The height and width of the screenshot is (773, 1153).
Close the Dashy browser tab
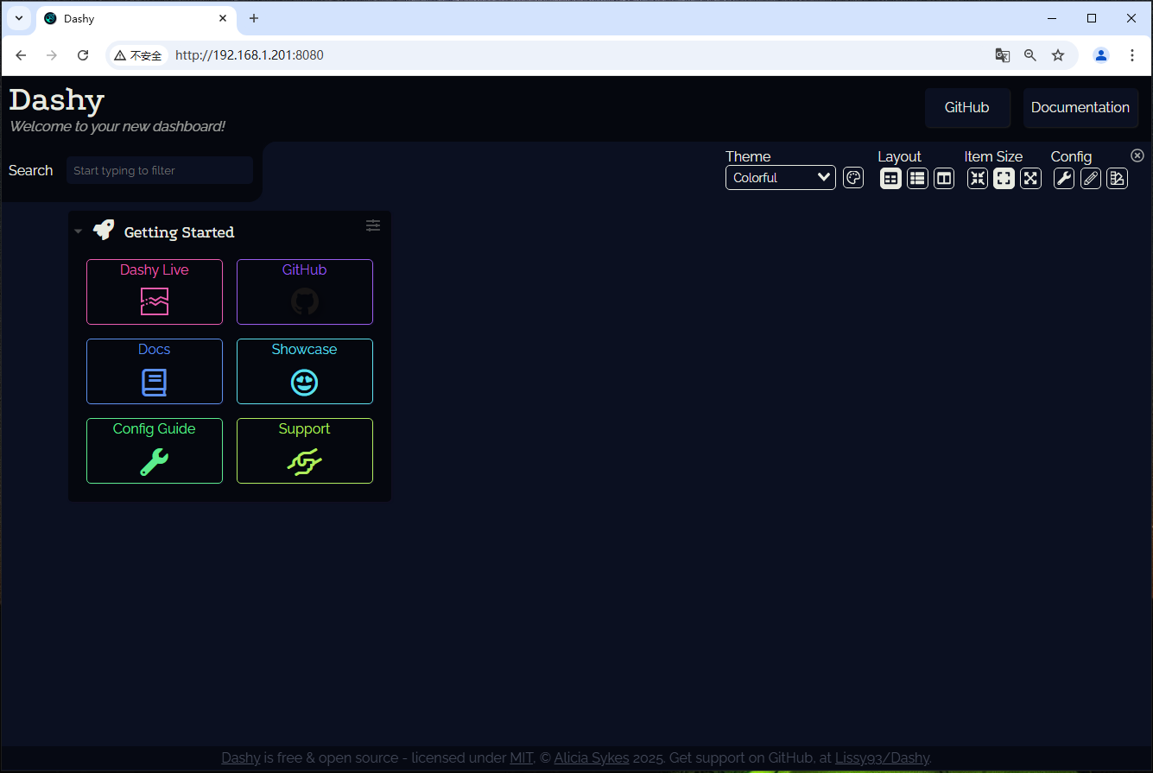coord(223,18)
